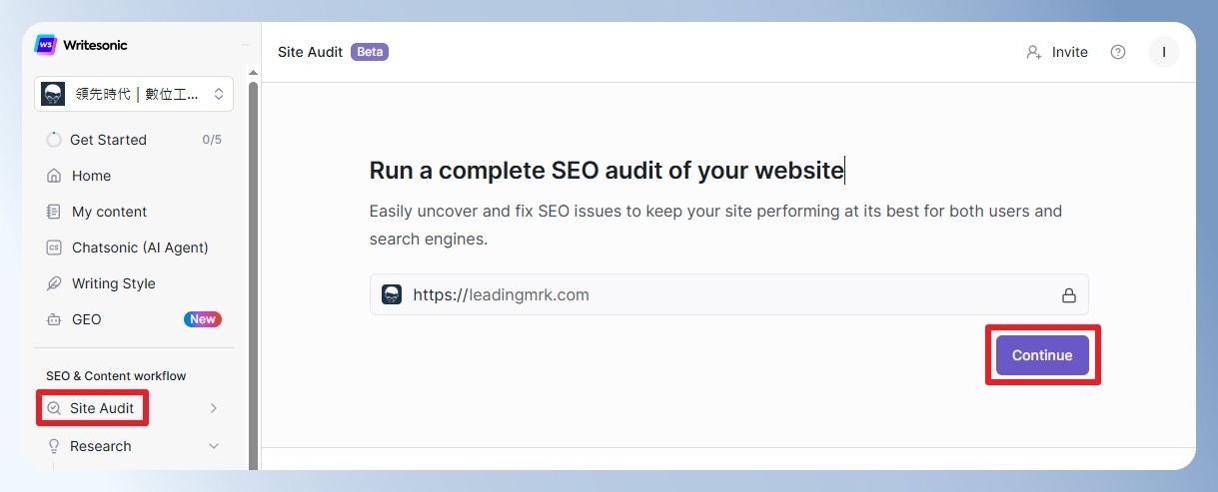Screen dimensions: 1218x492
Task: Select Site Audit in SEO workflow
Action: point(102,408)
